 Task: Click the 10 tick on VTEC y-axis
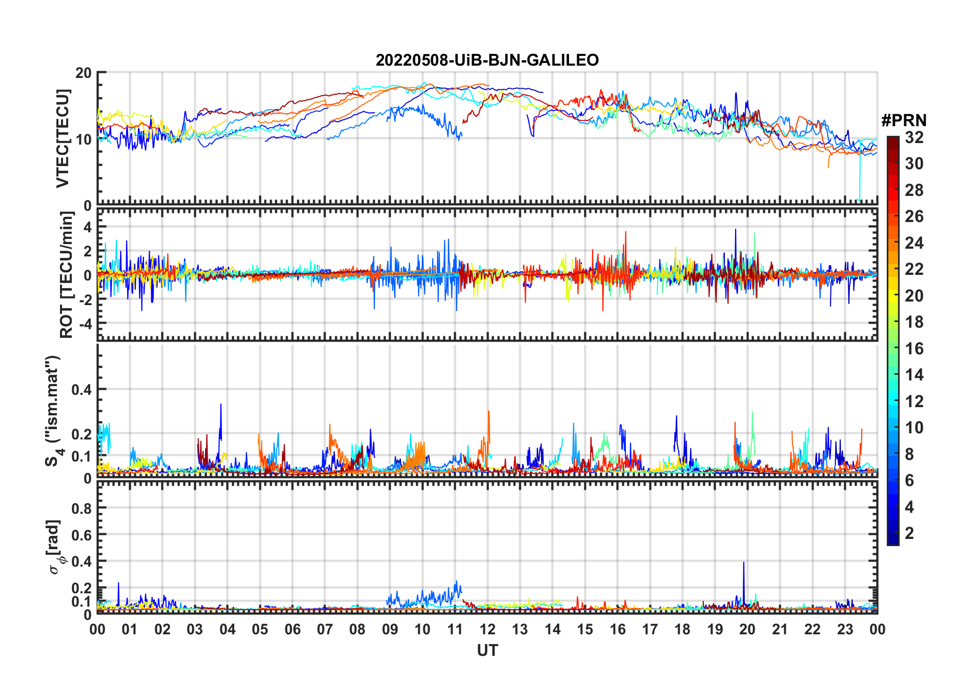tap(84, 139)
